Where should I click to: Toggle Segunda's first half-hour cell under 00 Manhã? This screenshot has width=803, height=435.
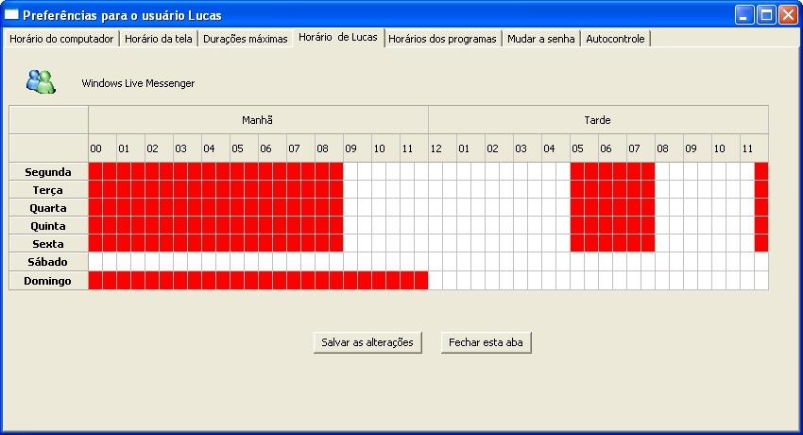point(95,172)
